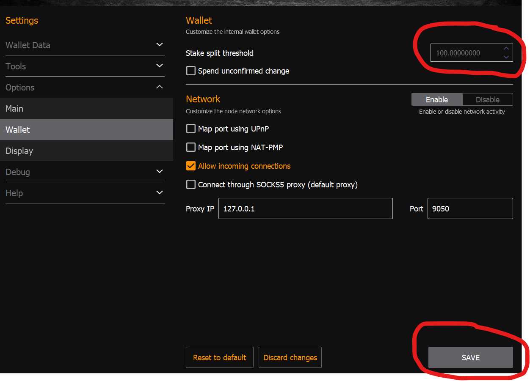Increase stake split threshold with up arrow
The image size is (530, 381).
pos(506,49)
